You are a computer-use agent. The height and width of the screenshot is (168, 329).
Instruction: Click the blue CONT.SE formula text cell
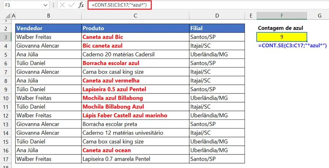[292, 46]
